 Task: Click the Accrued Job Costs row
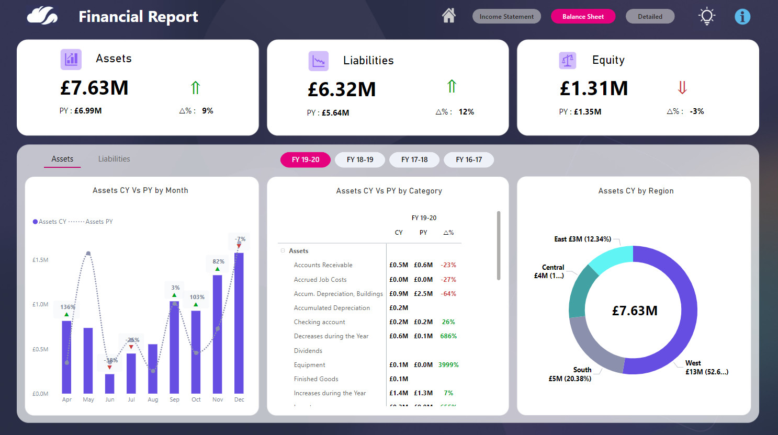click(x=369, y=280)
